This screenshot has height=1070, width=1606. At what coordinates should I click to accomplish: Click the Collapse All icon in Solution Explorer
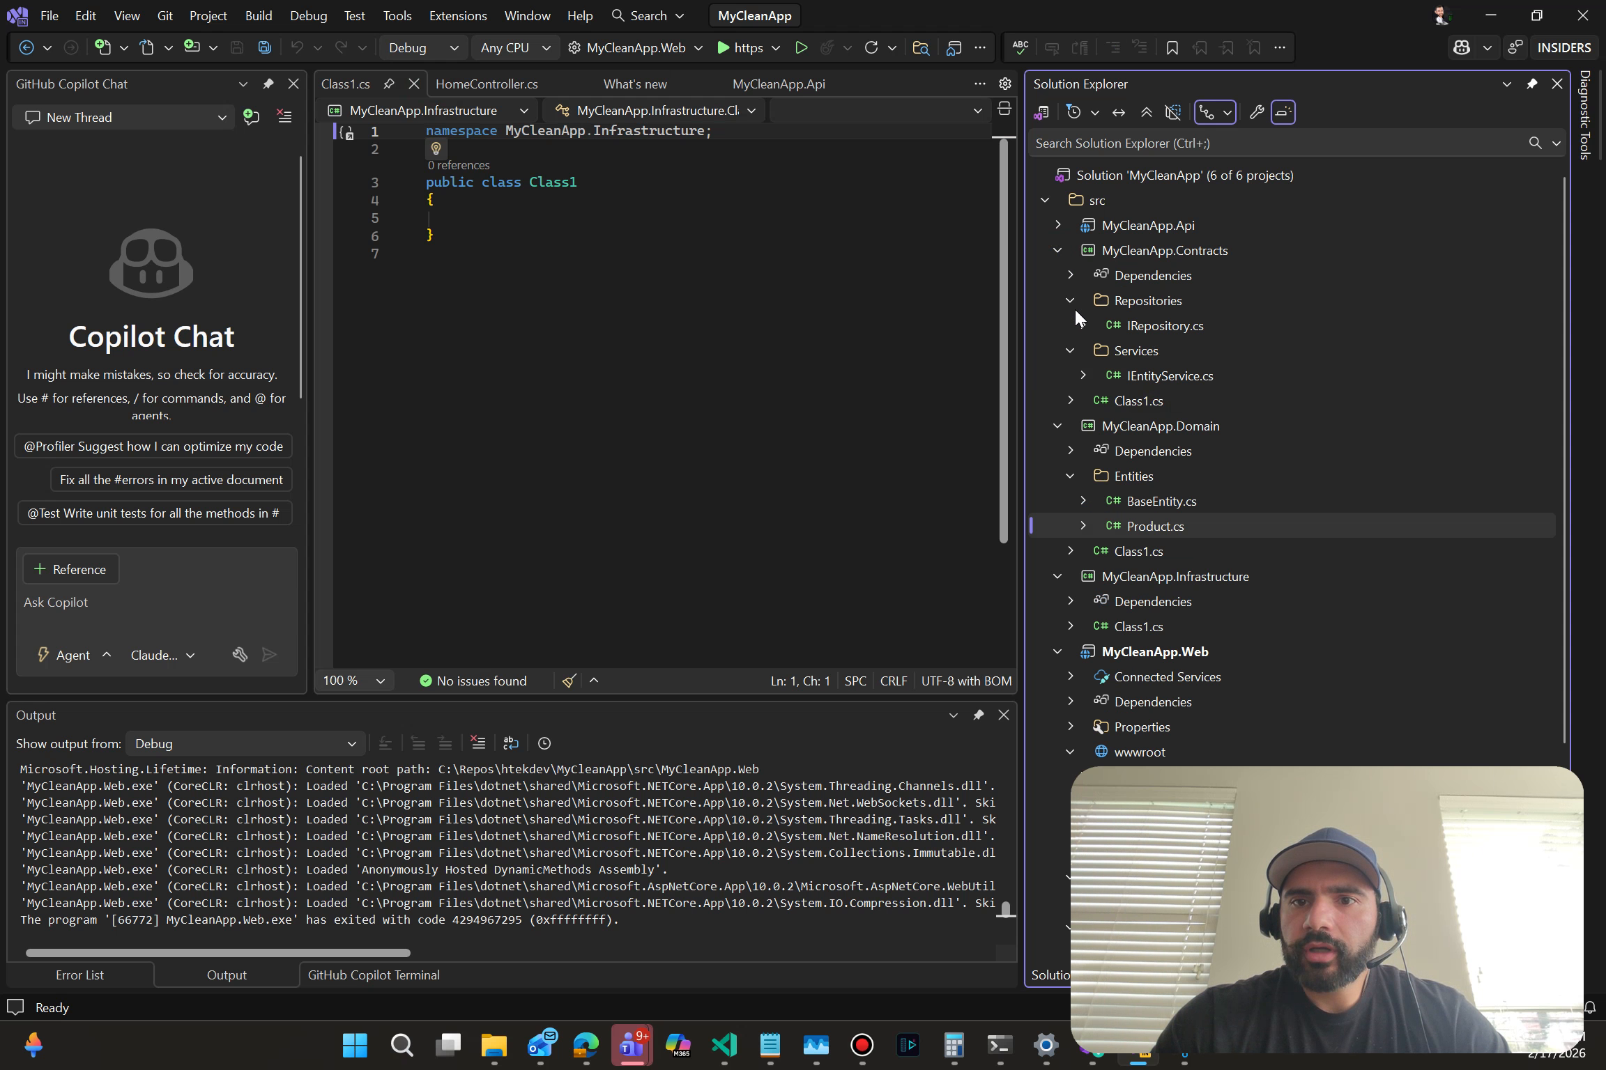(x=1146, y=112)
